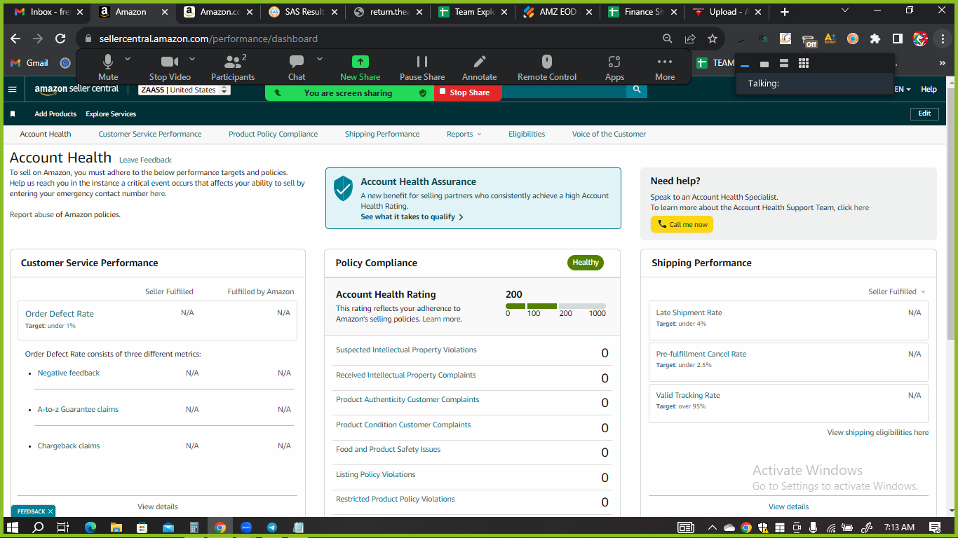Image resolution: width=958 pixels, height=538 pixels.
Task: Open File Explorer from the taskbar
Action: [116, 527]
